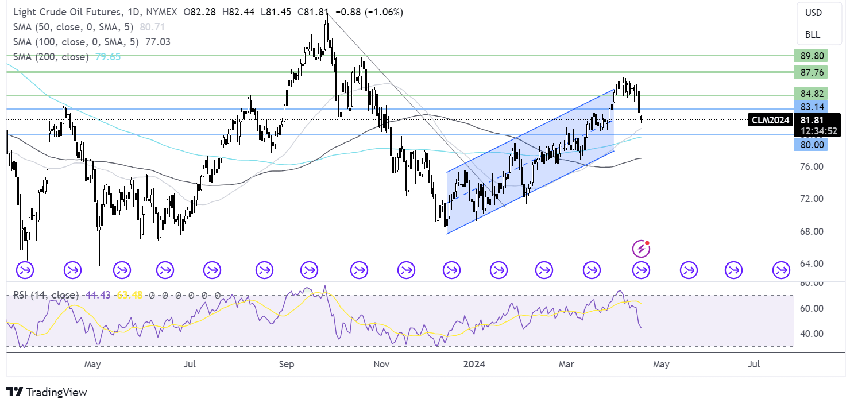Click the 89.80 green price level label
Viewport: 854px width, 407px height.
[x=812, y=56]
